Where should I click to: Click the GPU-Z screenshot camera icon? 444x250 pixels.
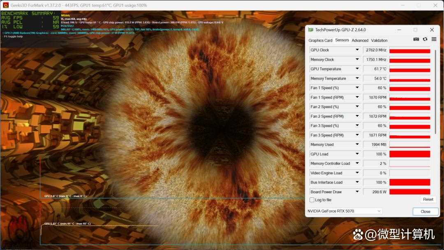coord(416,39)
